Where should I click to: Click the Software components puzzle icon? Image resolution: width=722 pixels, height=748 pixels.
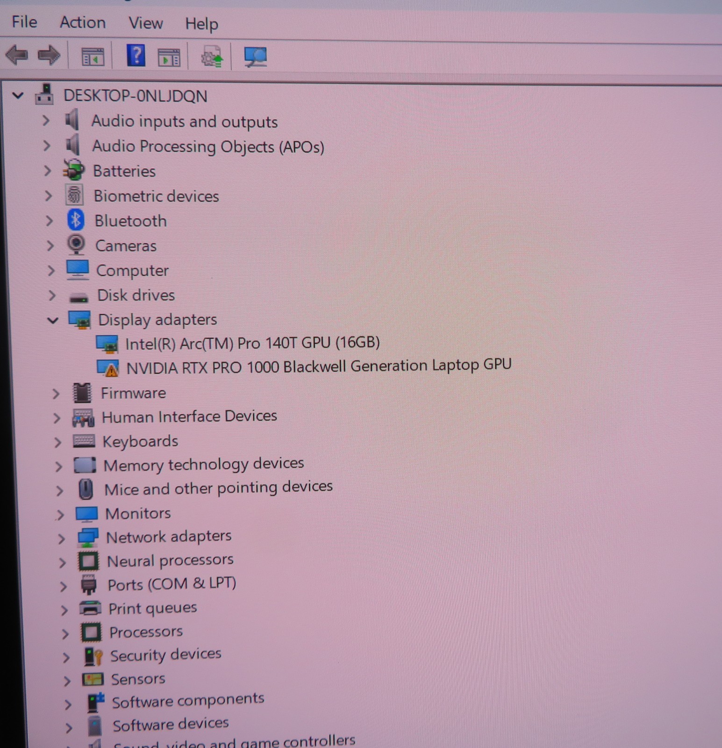coord(96,703)
